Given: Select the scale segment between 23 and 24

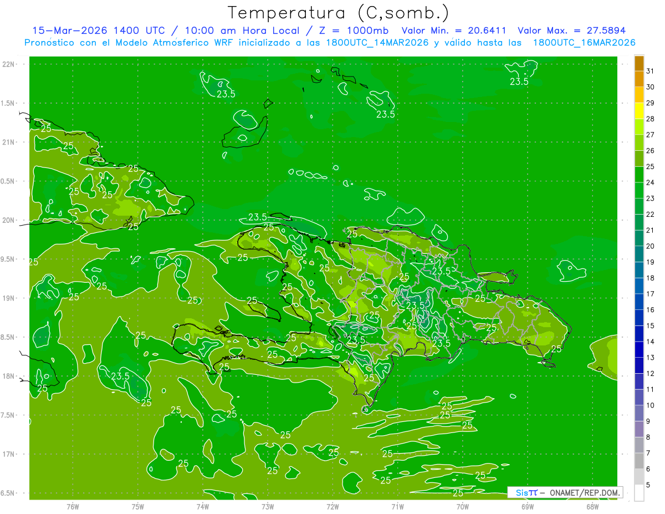Looking at the screenshot, I should (x=639, y=190).
